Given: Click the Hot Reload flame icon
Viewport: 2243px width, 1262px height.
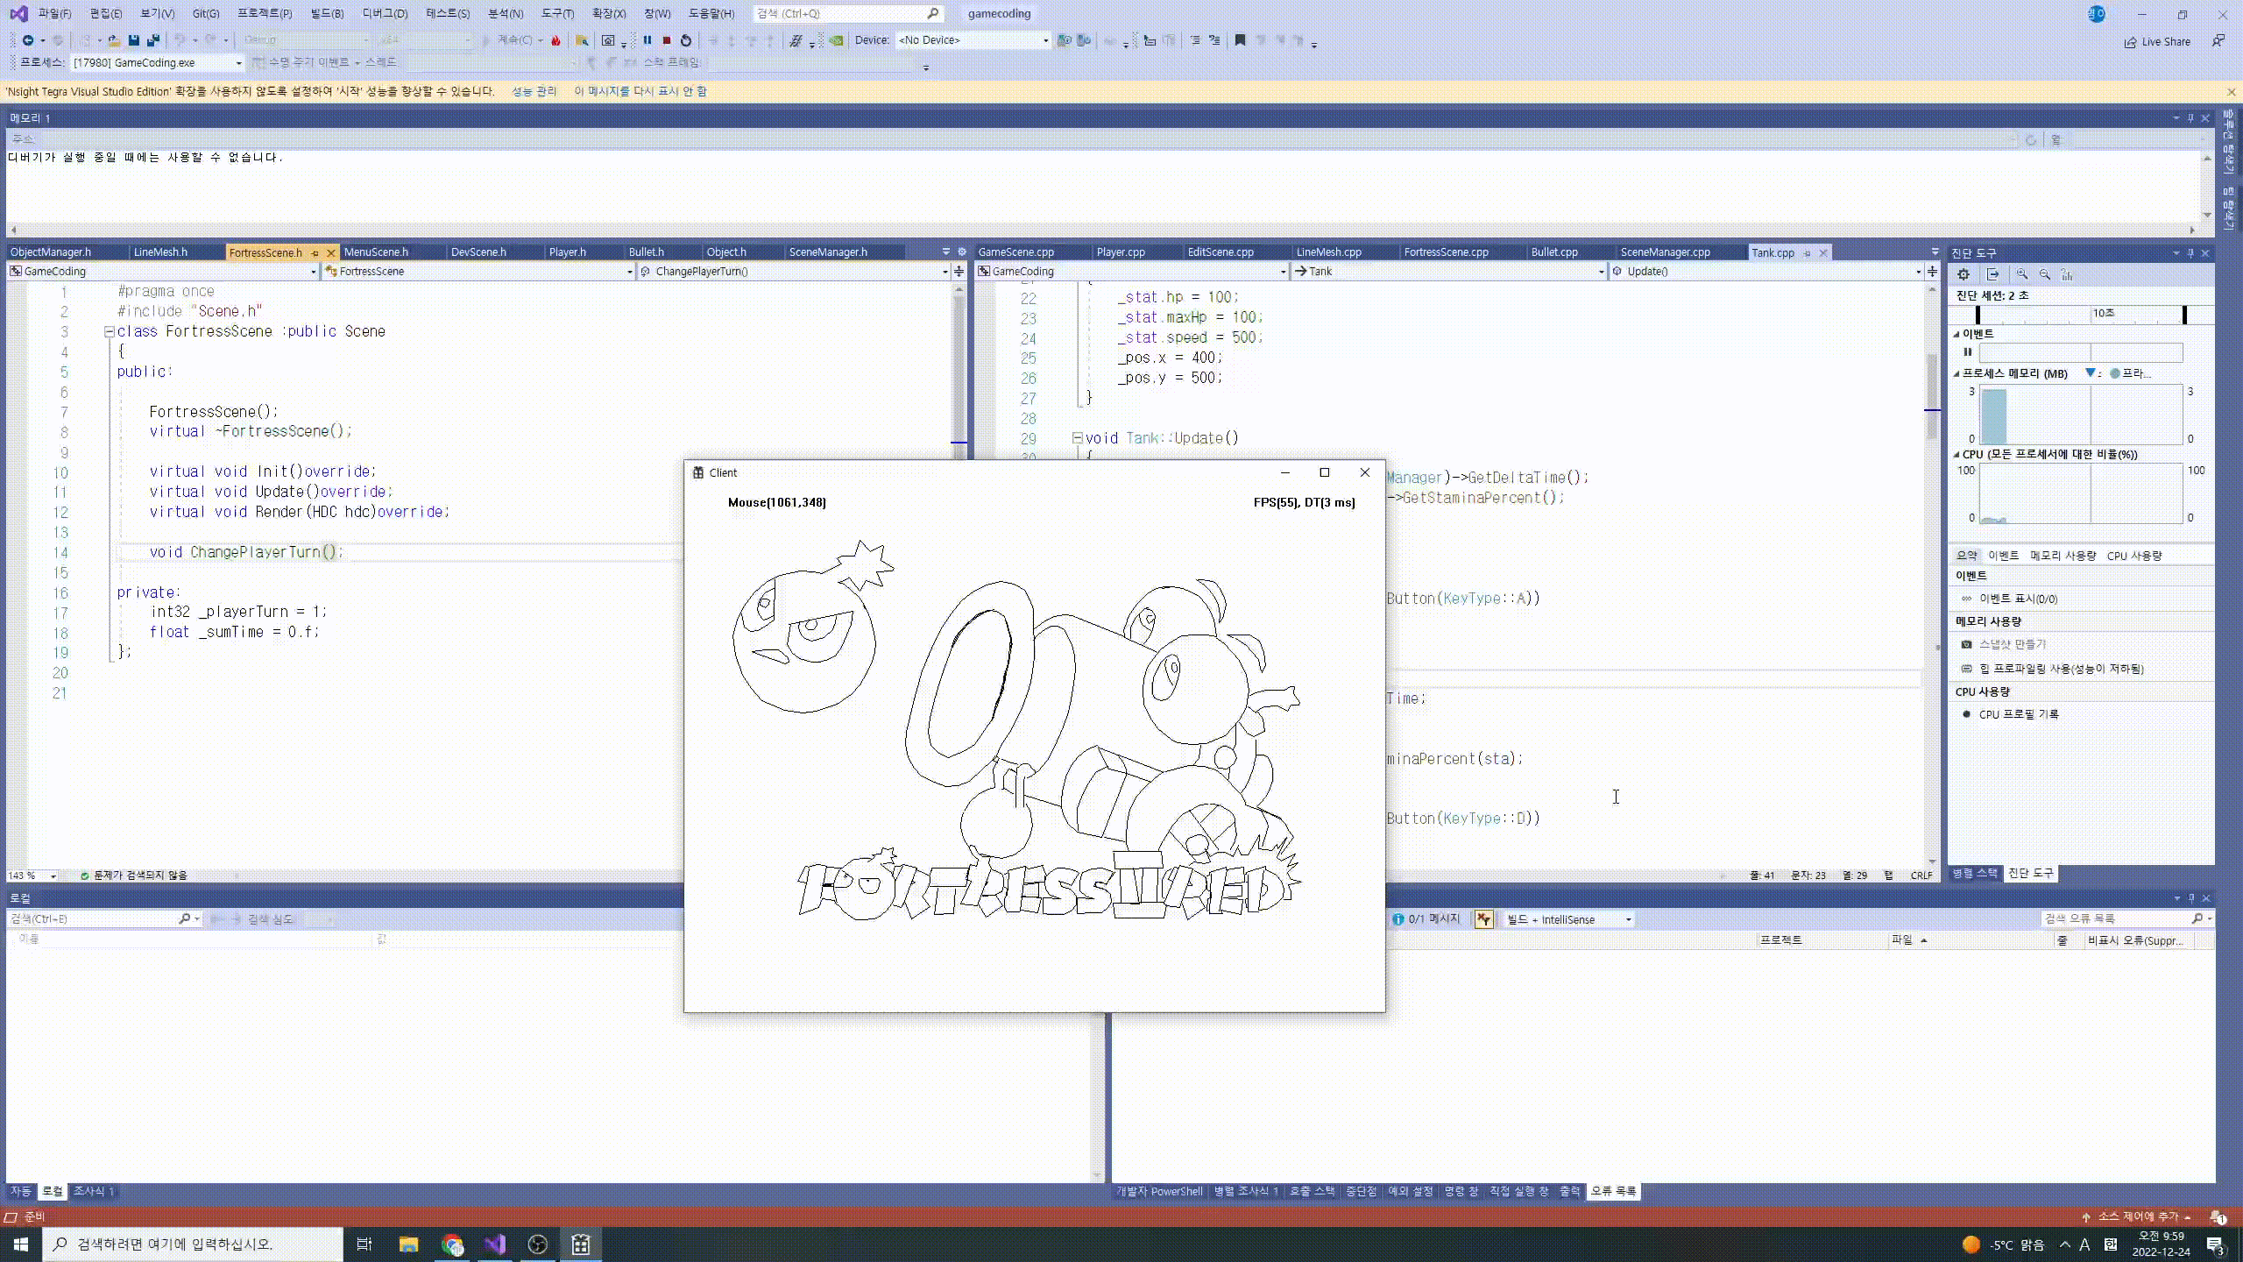Looking at the screenshot, I should [555, 40].
